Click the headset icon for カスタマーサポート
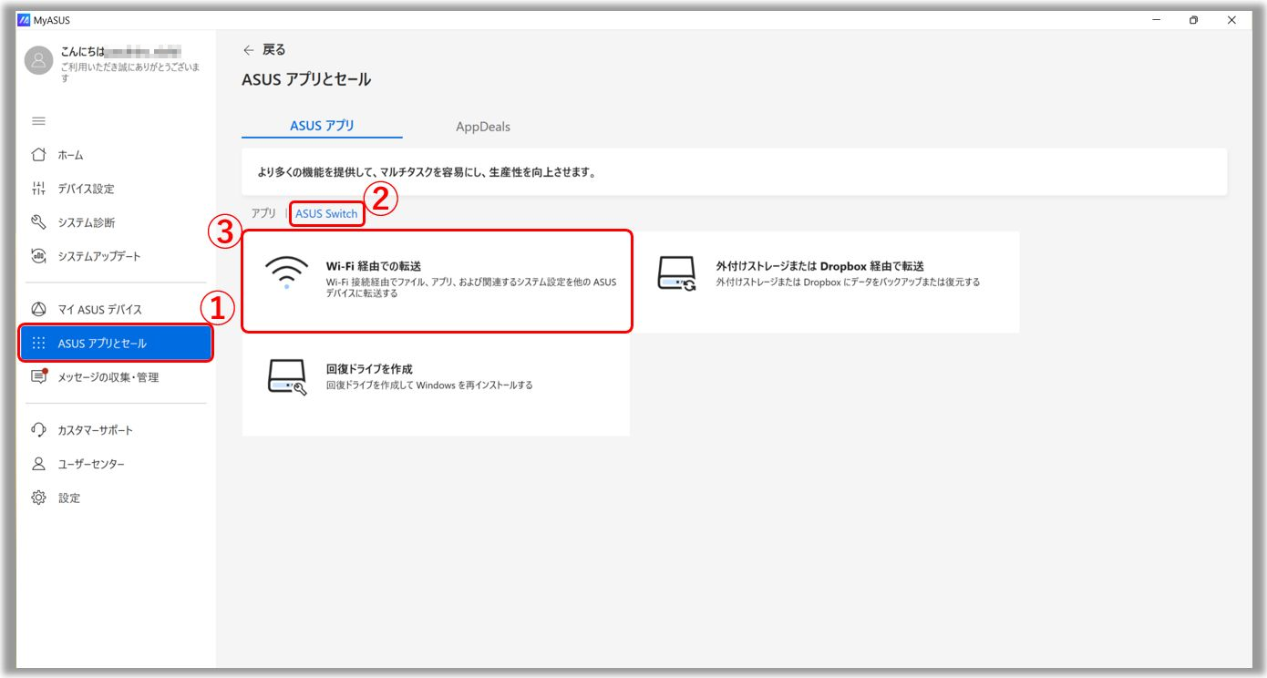 (x=38, y=430)
